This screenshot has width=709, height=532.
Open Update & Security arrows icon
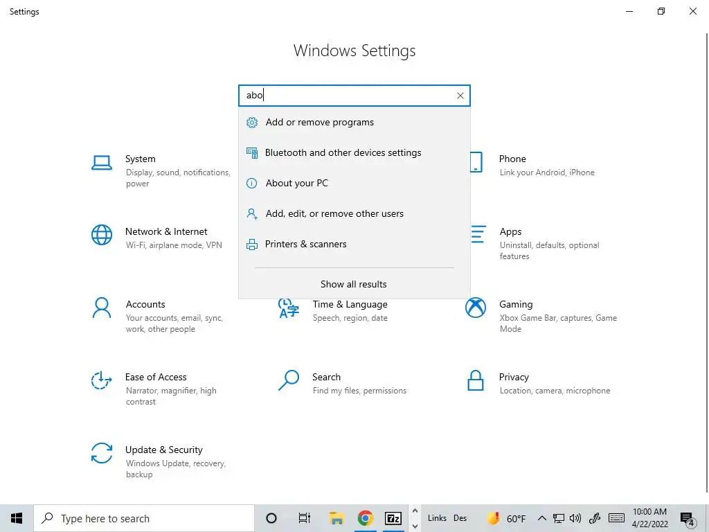(102, 453)
